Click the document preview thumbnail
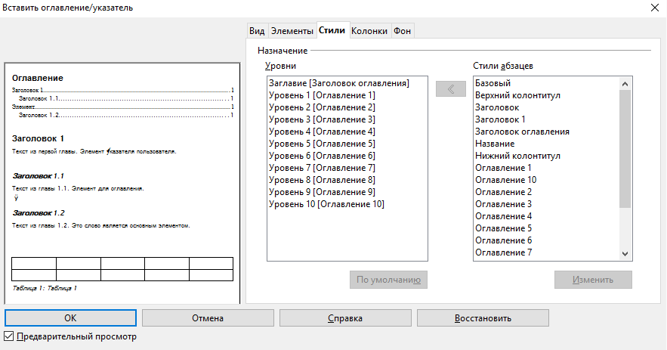 122,183
